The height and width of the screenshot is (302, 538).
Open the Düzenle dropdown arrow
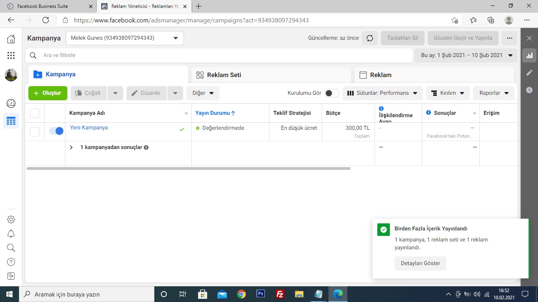point(175,93)
